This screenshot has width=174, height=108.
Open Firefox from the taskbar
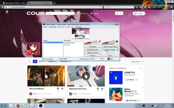(x=18, y=106)
